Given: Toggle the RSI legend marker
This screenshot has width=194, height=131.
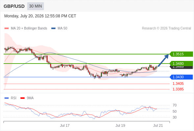Looking at the screenshot, I should (x=7, y=98).
